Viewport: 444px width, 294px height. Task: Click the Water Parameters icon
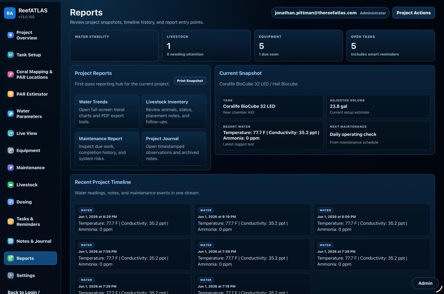(11, 113)
